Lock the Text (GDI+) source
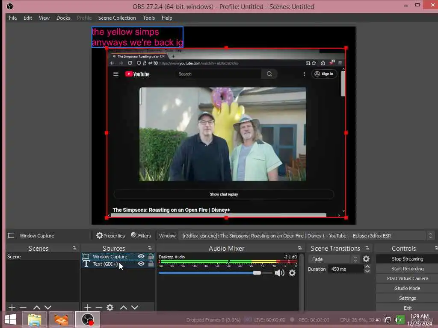Image resolution: width=438 pixels, height=328 pixels. pyautogui.click(x=151, y=264)
